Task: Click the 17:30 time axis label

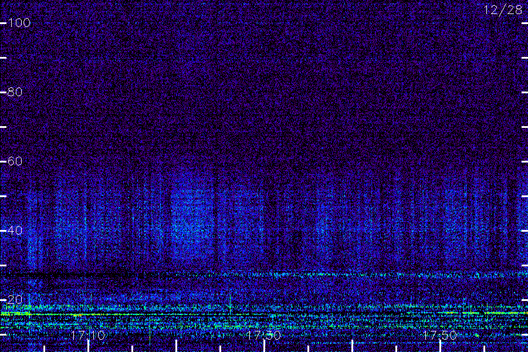Action: 263,335
